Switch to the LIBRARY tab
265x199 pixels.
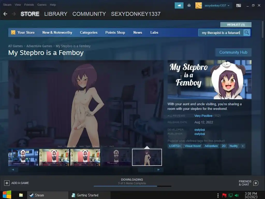coord(56,14)
